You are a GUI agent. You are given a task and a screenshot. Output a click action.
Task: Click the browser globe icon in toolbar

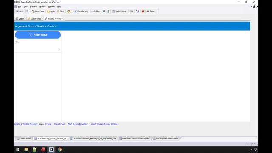tap(68, 11)
